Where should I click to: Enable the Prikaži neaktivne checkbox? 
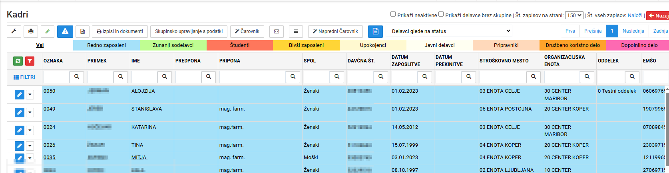393,14
